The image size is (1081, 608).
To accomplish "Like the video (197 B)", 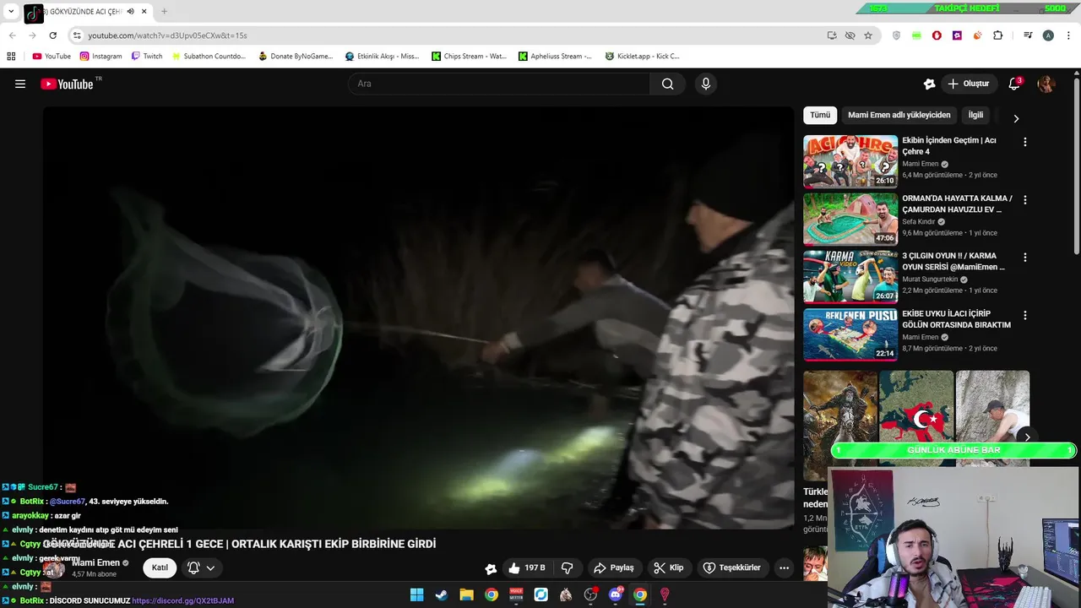I will pos(526,567).
